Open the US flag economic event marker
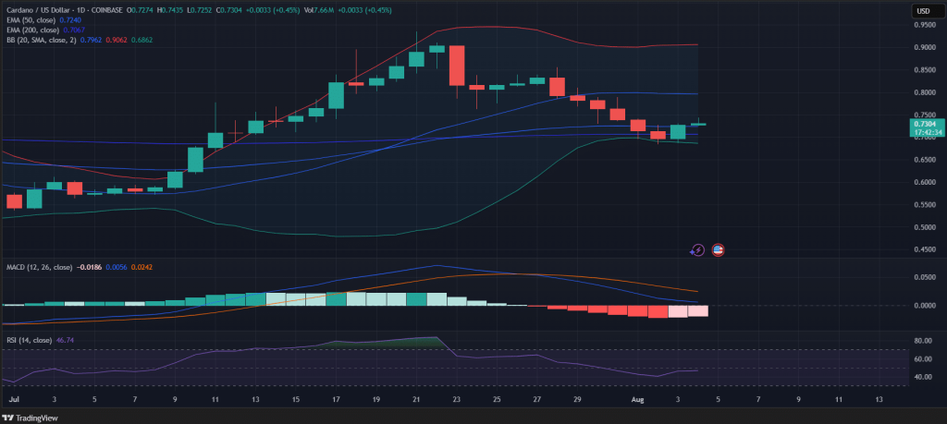 pos(718,249)
